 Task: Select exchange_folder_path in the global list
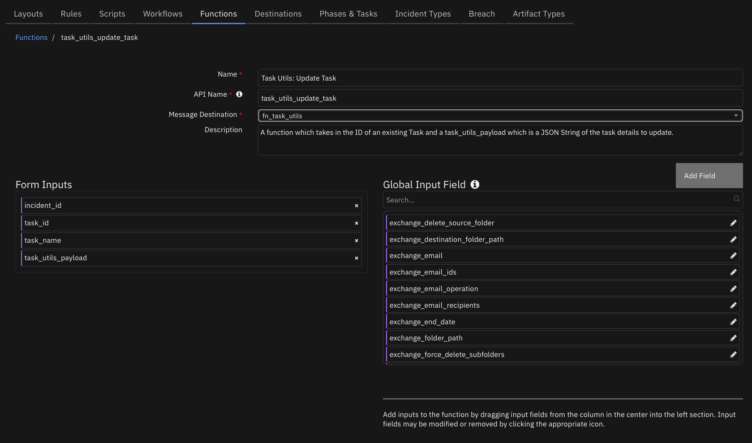click(x=563, y=338)
